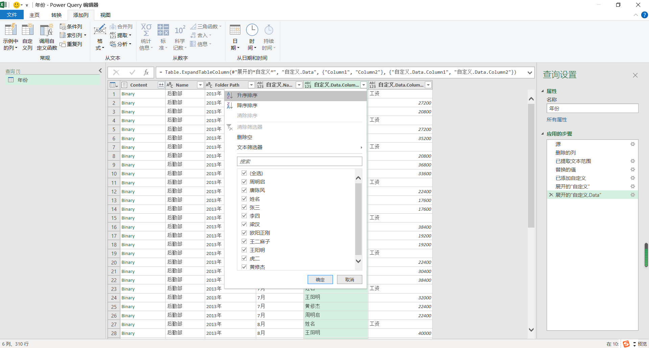
Task: Uncheck the 张三 checkbox
Action: pyautogui.click(x=244, y=207)
